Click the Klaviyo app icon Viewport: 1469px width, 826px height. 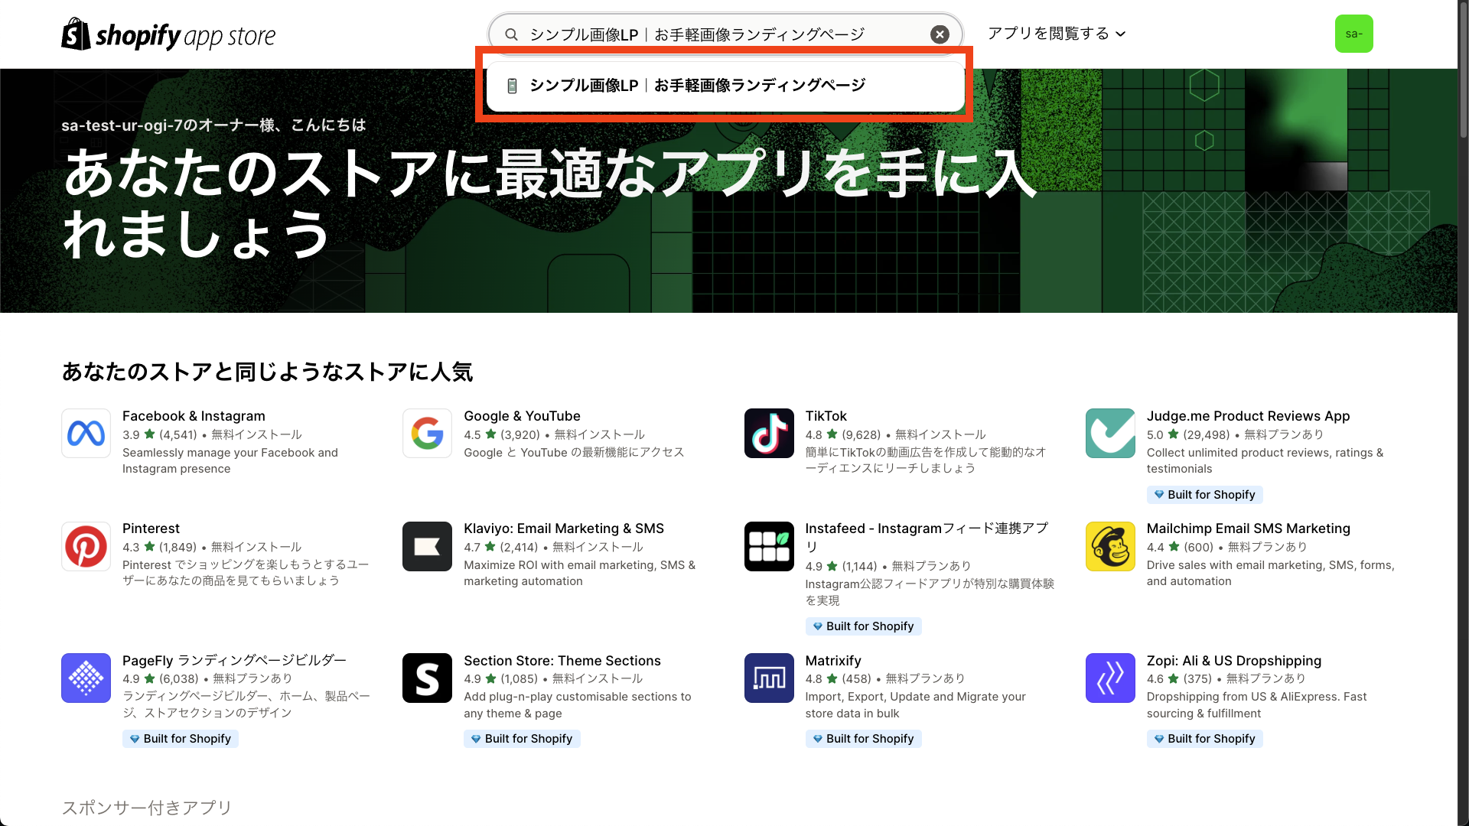pyautogui.click(x=426, y=546)
